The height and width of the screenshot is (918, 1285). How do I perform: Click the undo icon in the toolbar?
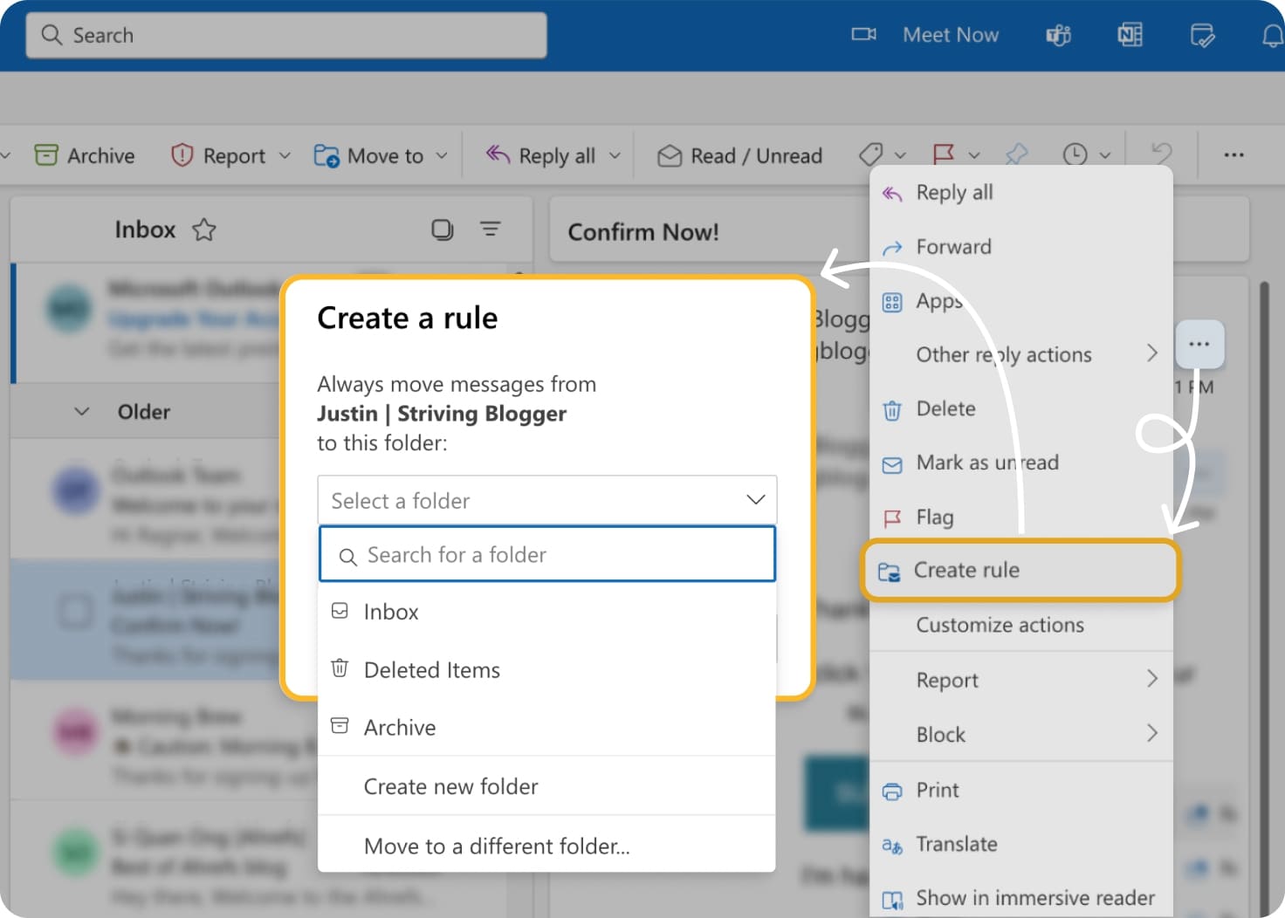[x=1161, y=154]
